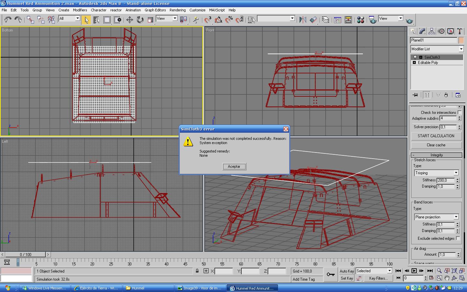467x292 pixels.
Task: Open the MAXScript menu
Action: click(217, 10)
